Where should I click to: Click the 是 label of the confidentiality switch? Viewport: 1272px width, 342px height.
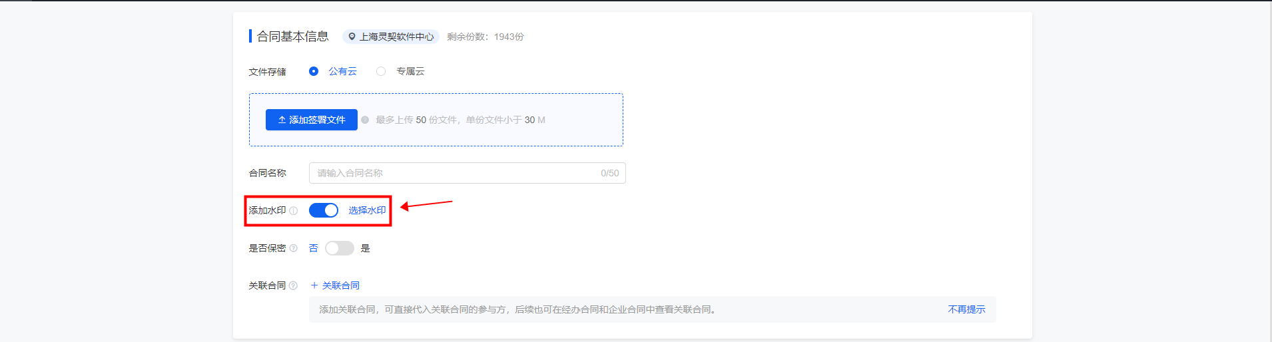[365, 248]
